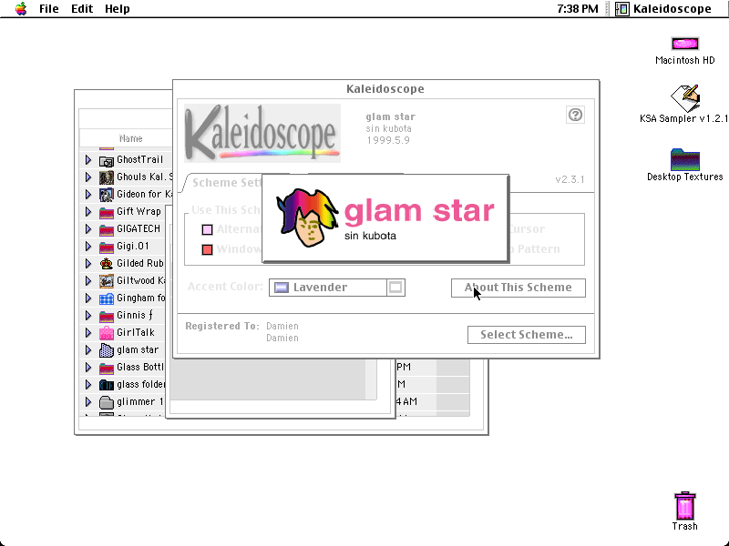Open the Help menu

tap(118, 9)
